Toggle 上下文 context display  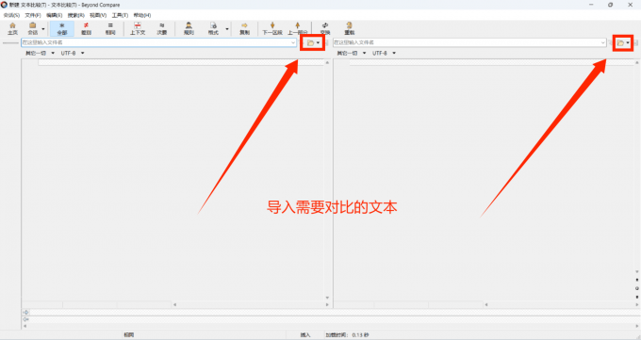coord(138,28)
